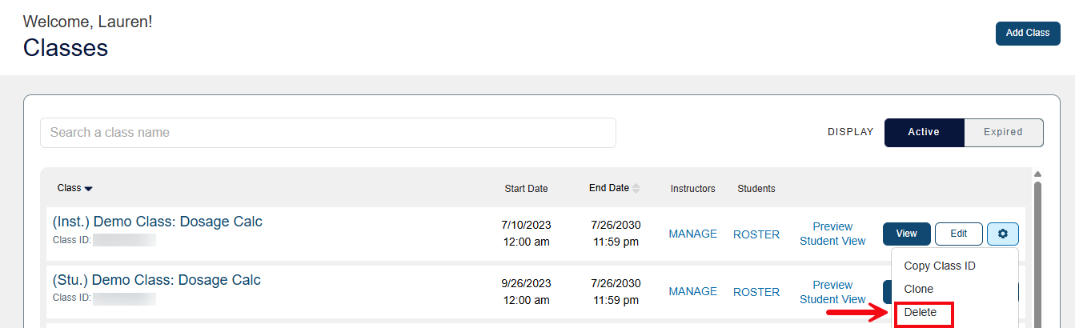Click the Add Class button
Viewport: 1075px width, 328px height.
[x=1028, y=34]
